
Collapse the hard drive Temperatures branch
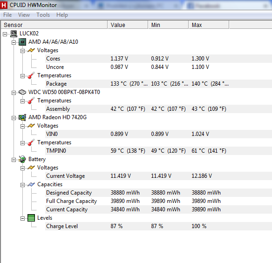click(x=22, y=101)
